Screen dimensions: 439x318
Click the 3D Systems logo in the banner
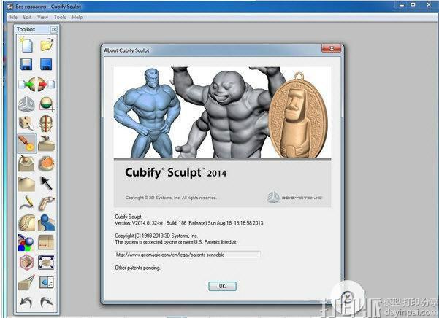click(294, 197)
